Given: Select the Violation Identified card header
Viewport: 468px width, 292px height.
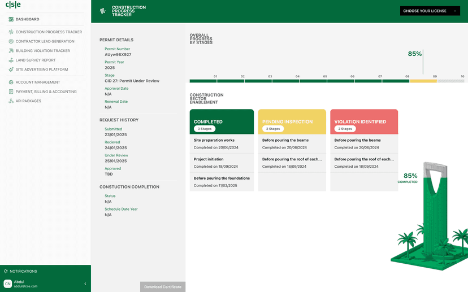Looking at the screenshot, I should [x=364, y=121].
